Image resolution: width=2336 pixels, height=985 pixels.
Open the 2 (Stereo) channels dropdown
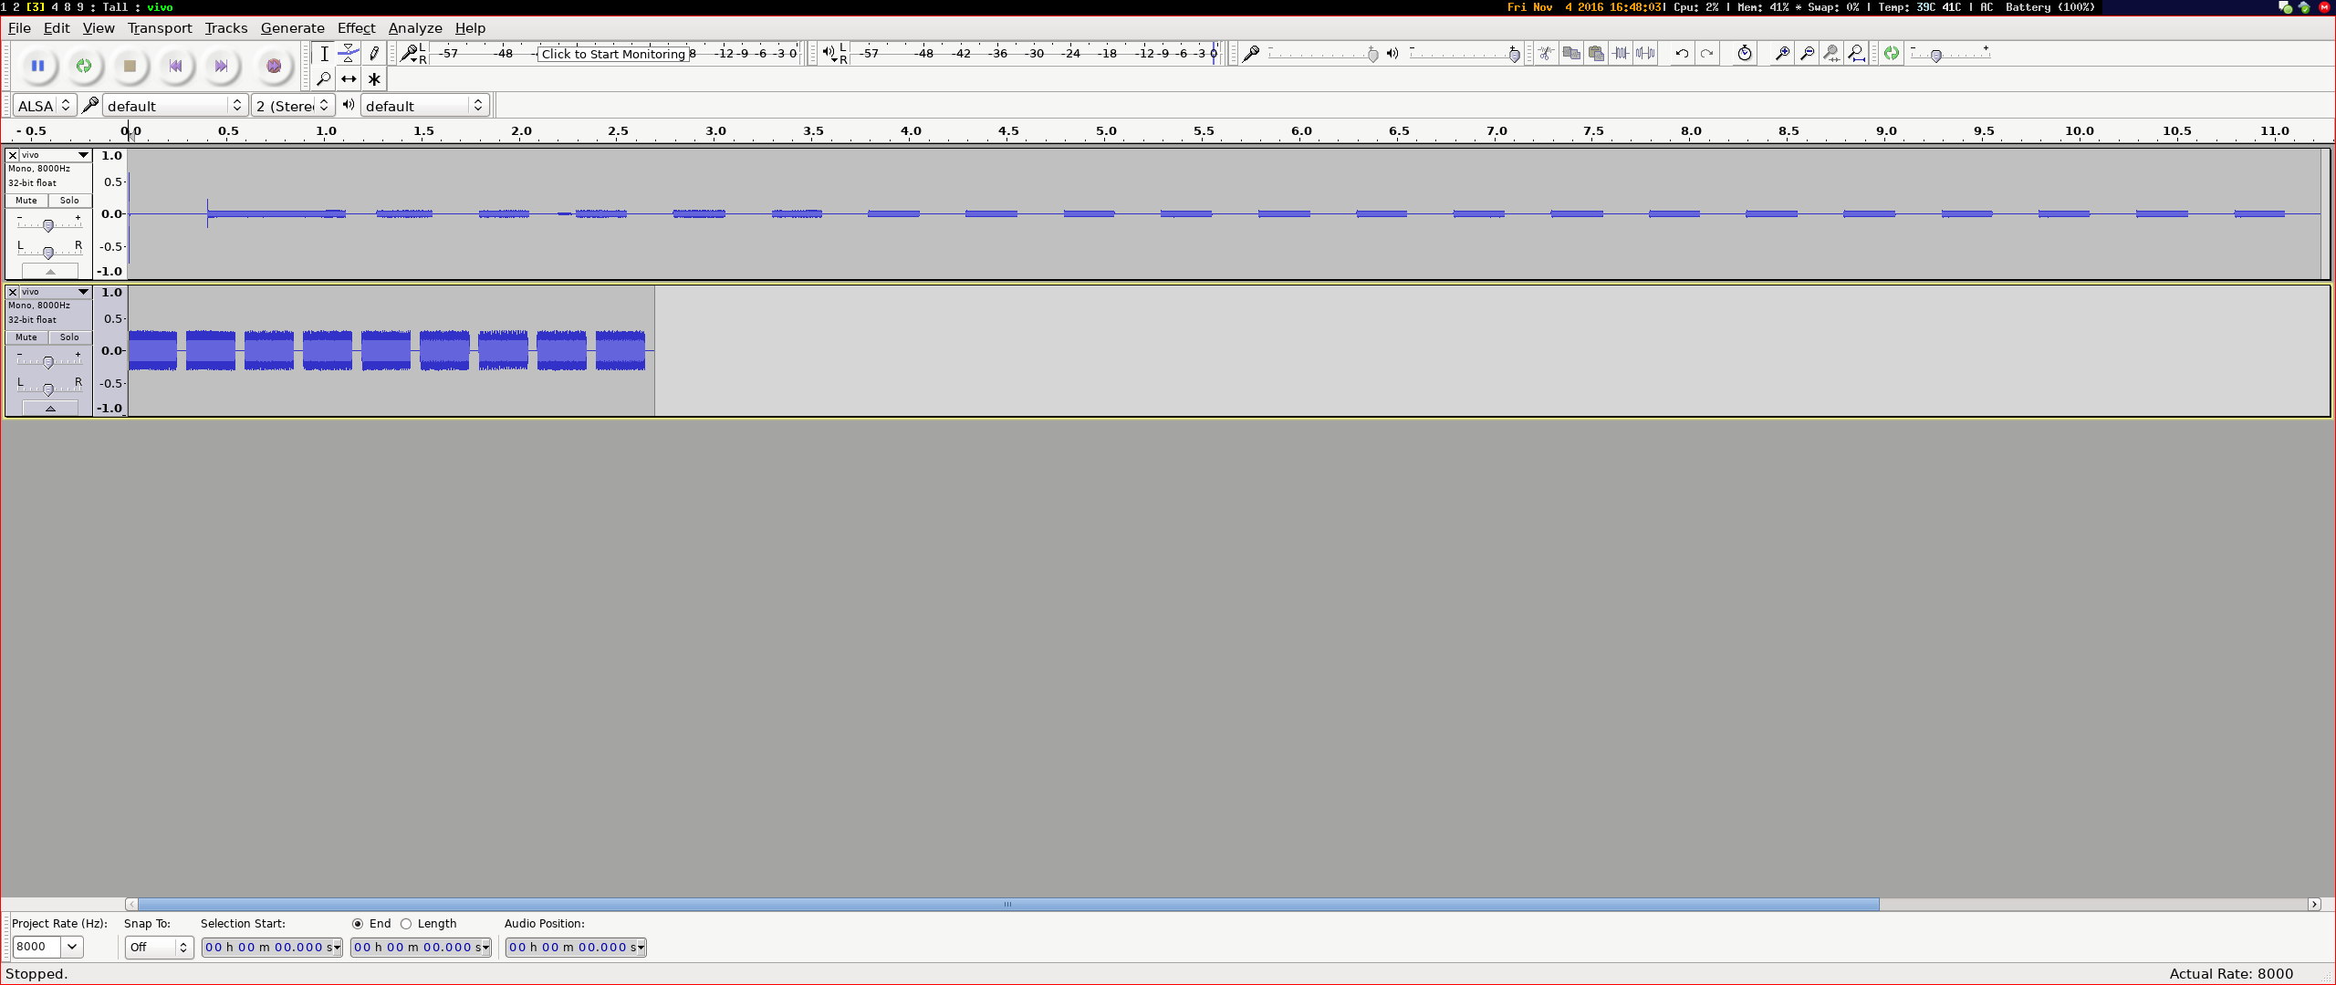pyautogui.click(x=293, y=106)
